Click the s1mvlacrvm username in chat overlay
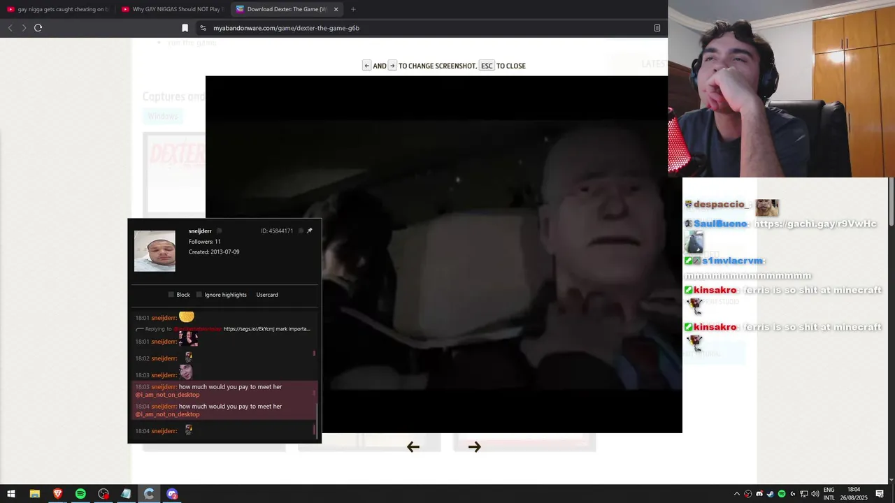The width and height of the screenshot is (895, 503). (733, 261)
